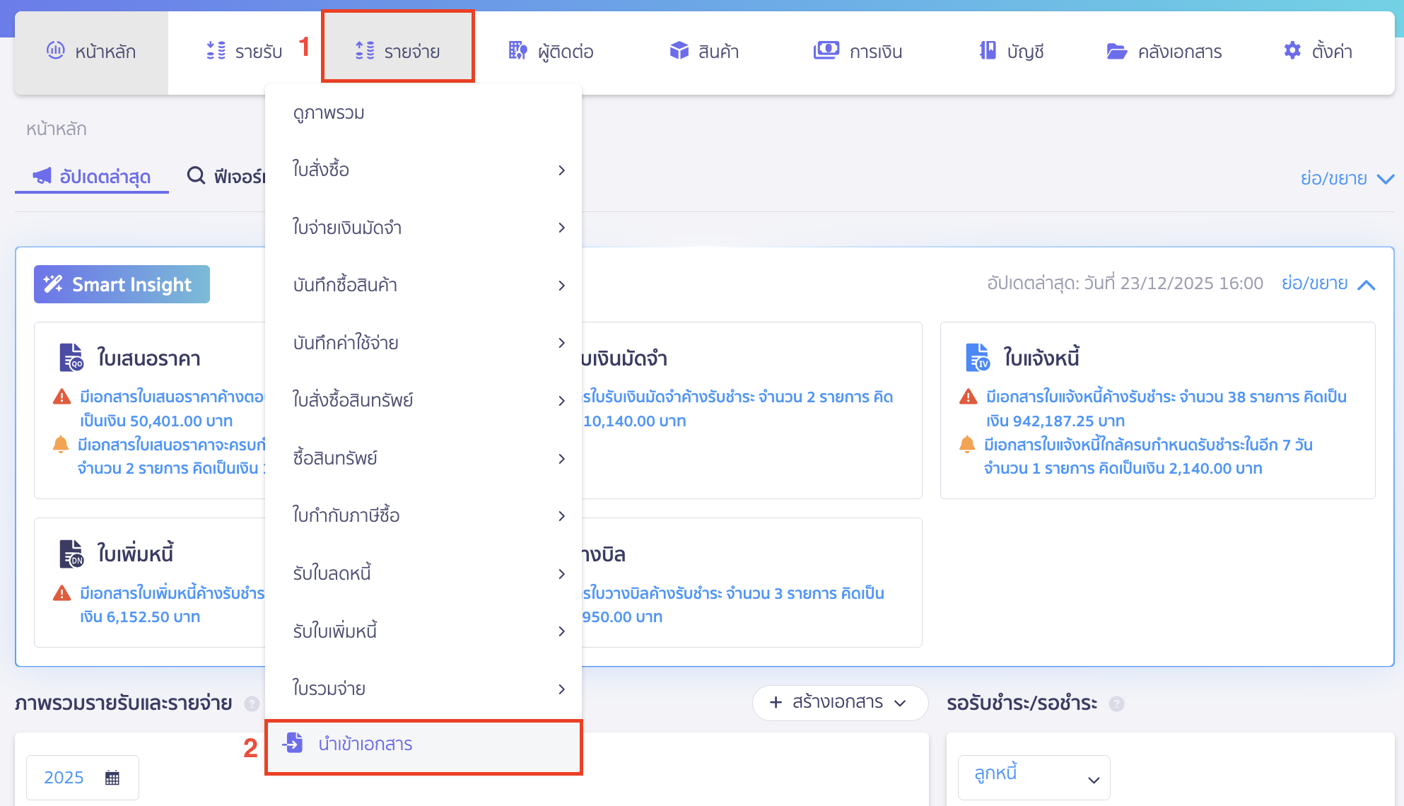Click the Smart Insight button

click(x=122, y=284)
